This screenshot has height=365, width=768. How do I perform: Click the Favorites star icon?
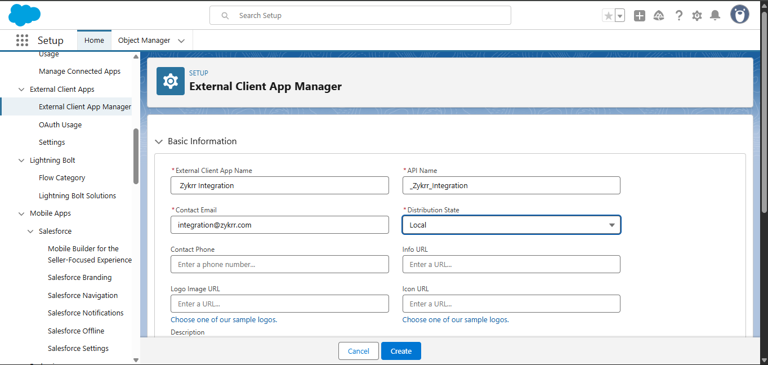608,16
